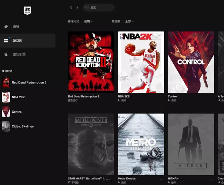Go forward with the right arrow

click(x=77, y=7)
